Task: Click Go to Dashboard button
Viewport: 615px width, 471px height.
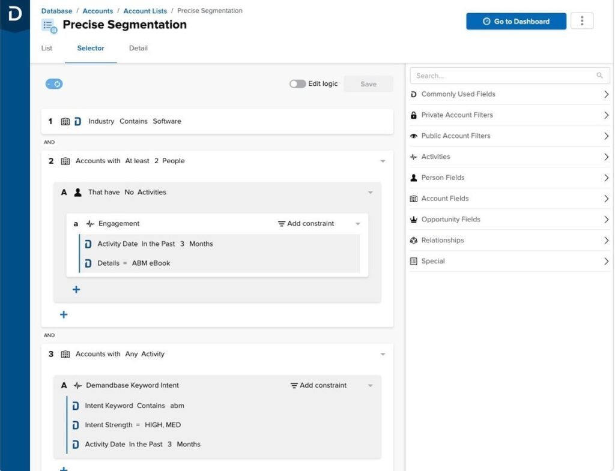Action: [x=516, y=21]
